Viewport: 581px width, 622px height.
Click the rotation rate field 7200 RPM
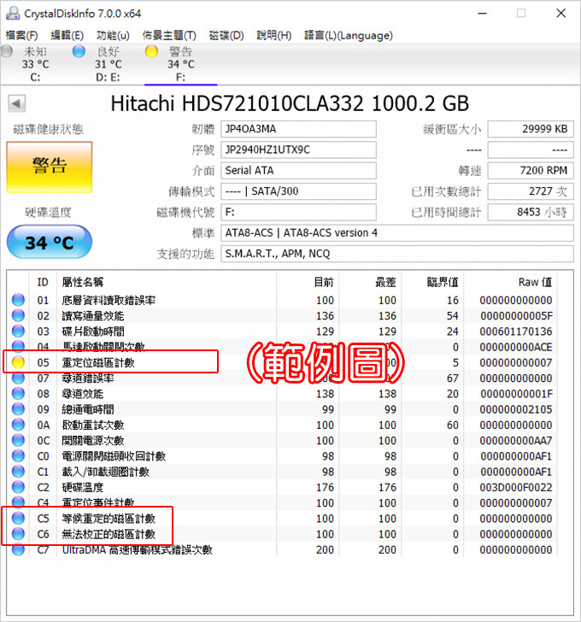531,171
